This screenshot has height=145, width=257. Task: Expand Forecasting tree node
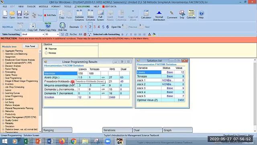click(x=3, y=72)
